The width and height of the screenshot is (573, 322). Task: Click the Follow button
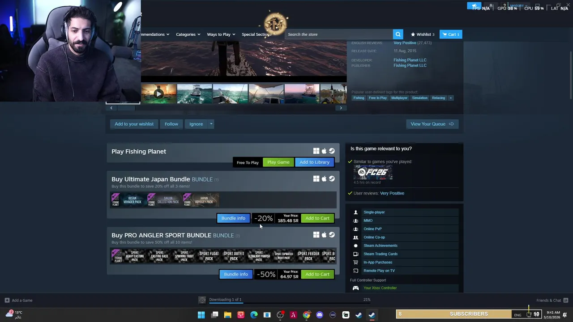(x=171, y=124)
